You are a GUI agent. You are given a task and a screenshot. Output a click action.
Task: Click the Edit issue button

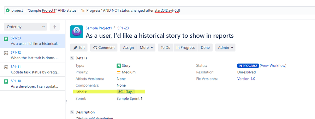coord(79,48)
